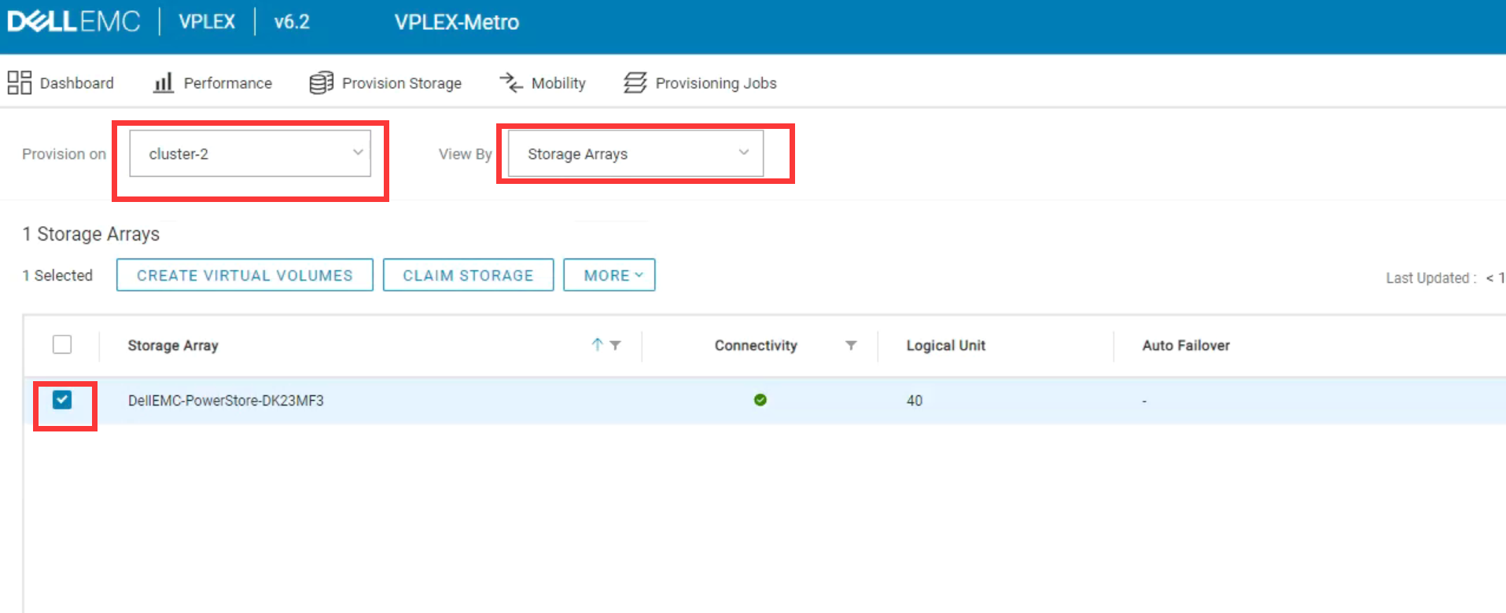Click the Logical Unit column header
The image size is (1506, 613).
pos(945,346)
